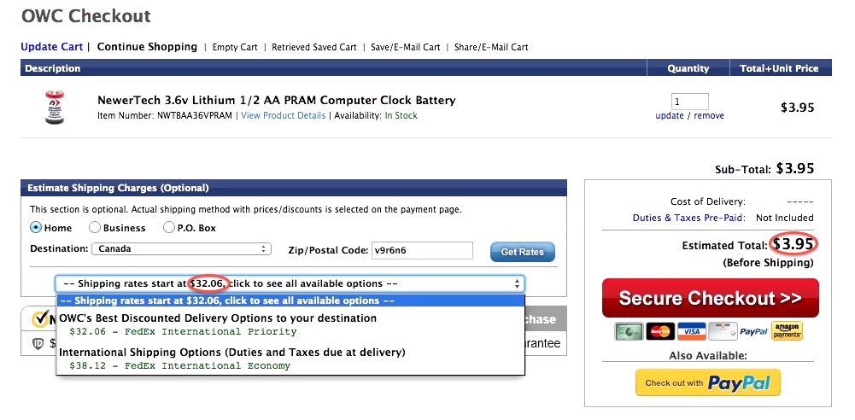The height and width of the screenshot is (420, 855).
Task: Click Save/E-Mail Cart menu item
Action: tap(405, 48)
